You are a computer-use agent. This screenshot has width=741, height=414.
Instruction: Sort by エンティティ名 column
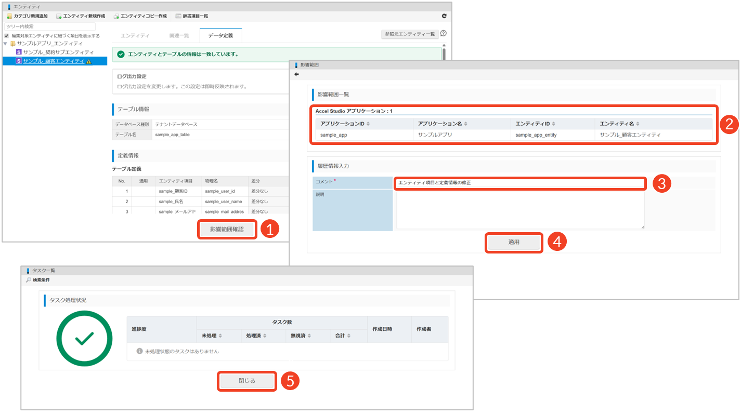(x=638, y=124)
